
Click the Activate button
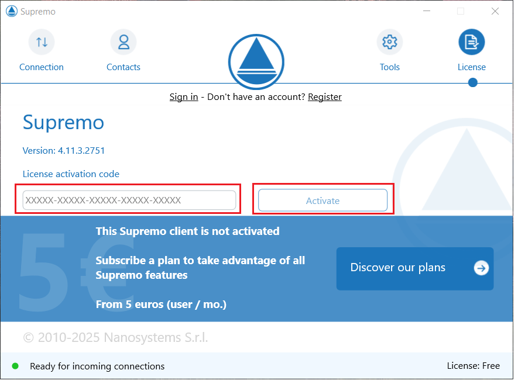point(323,200)
